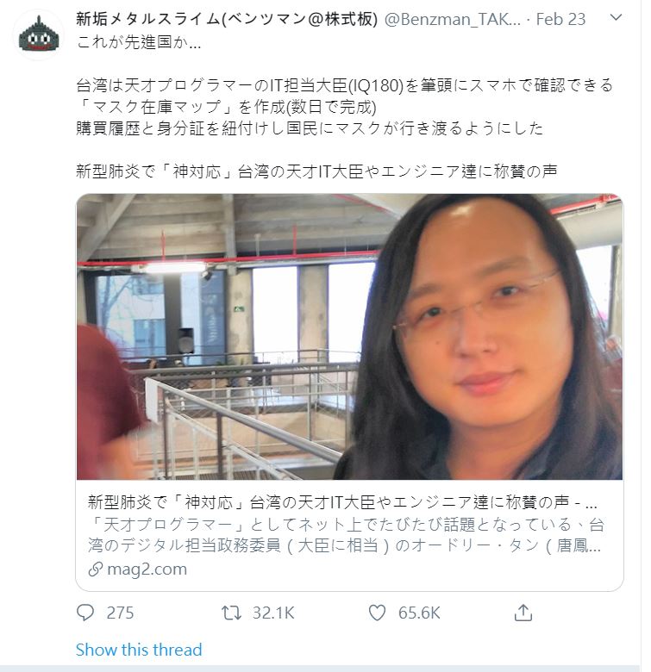Click tweet text line これが先進国か…
The width and height of the screenshot is (651, 672).
tap(139, 42)
